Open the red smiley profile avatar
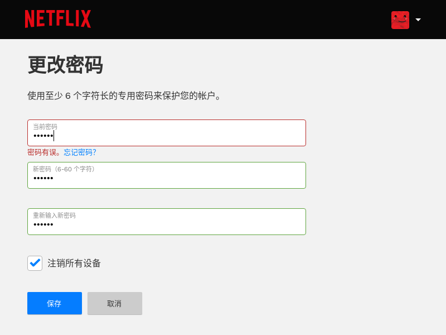Screen dimensions: 446x335 [x=400, y=20]
